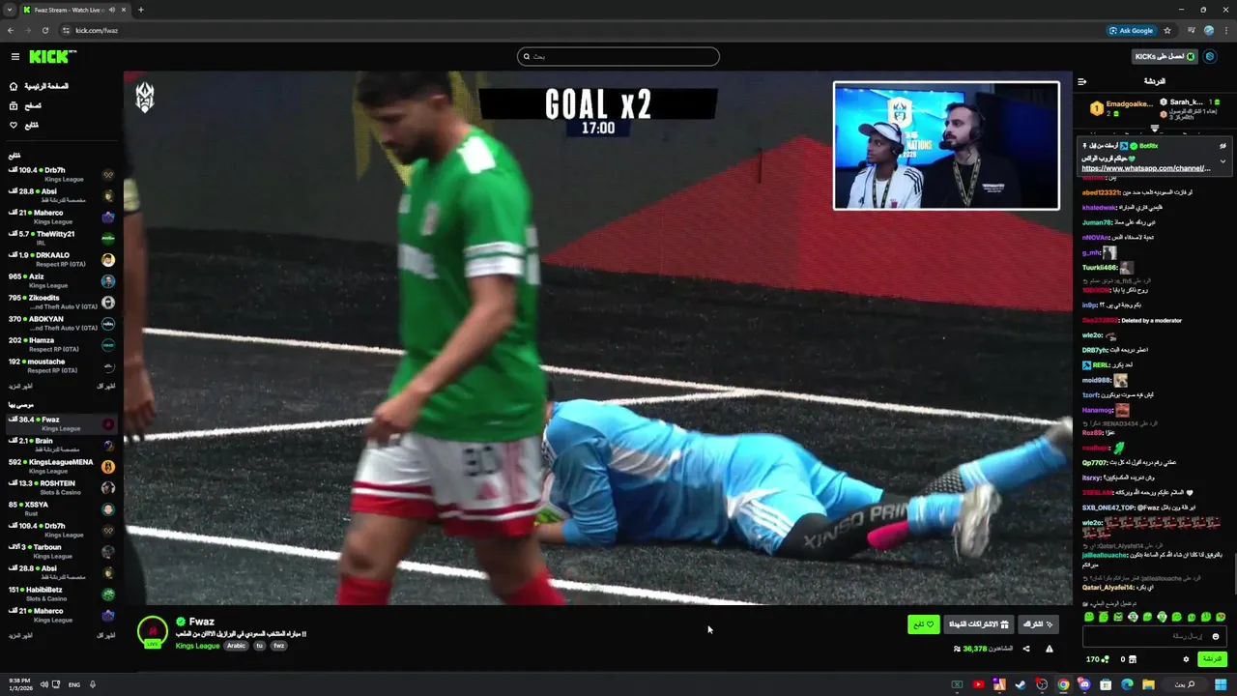Open the chat shop icon showing 0
This screenshot has height=696, width=1237.
click(x=1127, y=659)
